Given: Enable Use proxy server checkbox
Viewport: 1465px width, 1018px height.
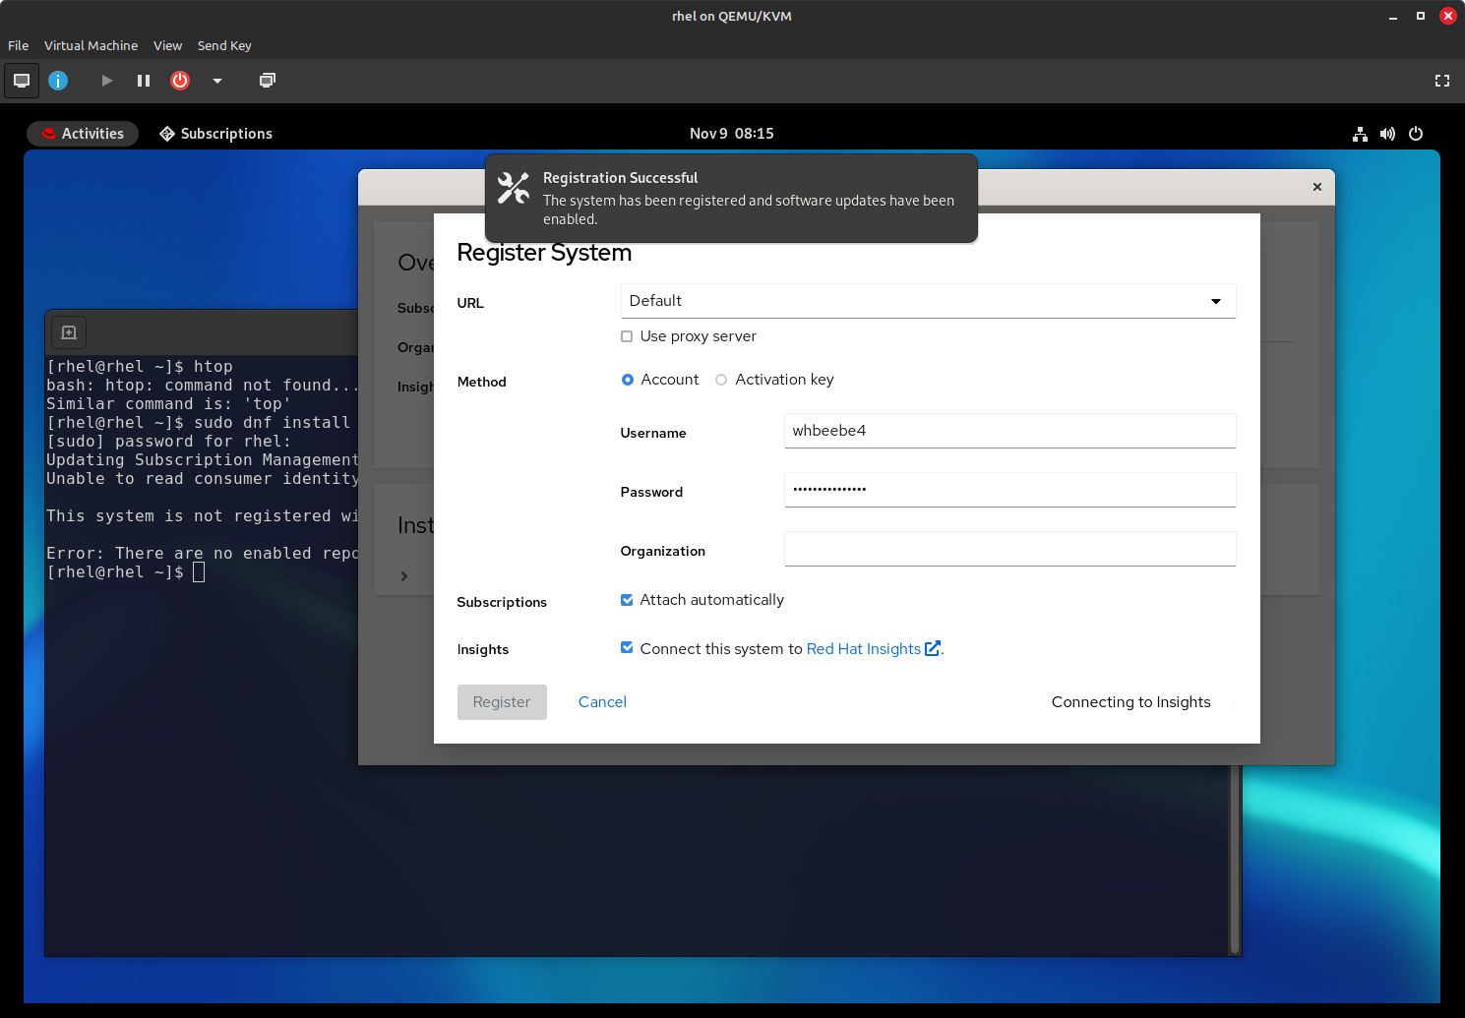Looking at the screenshot, I should (x=627, y=336).
